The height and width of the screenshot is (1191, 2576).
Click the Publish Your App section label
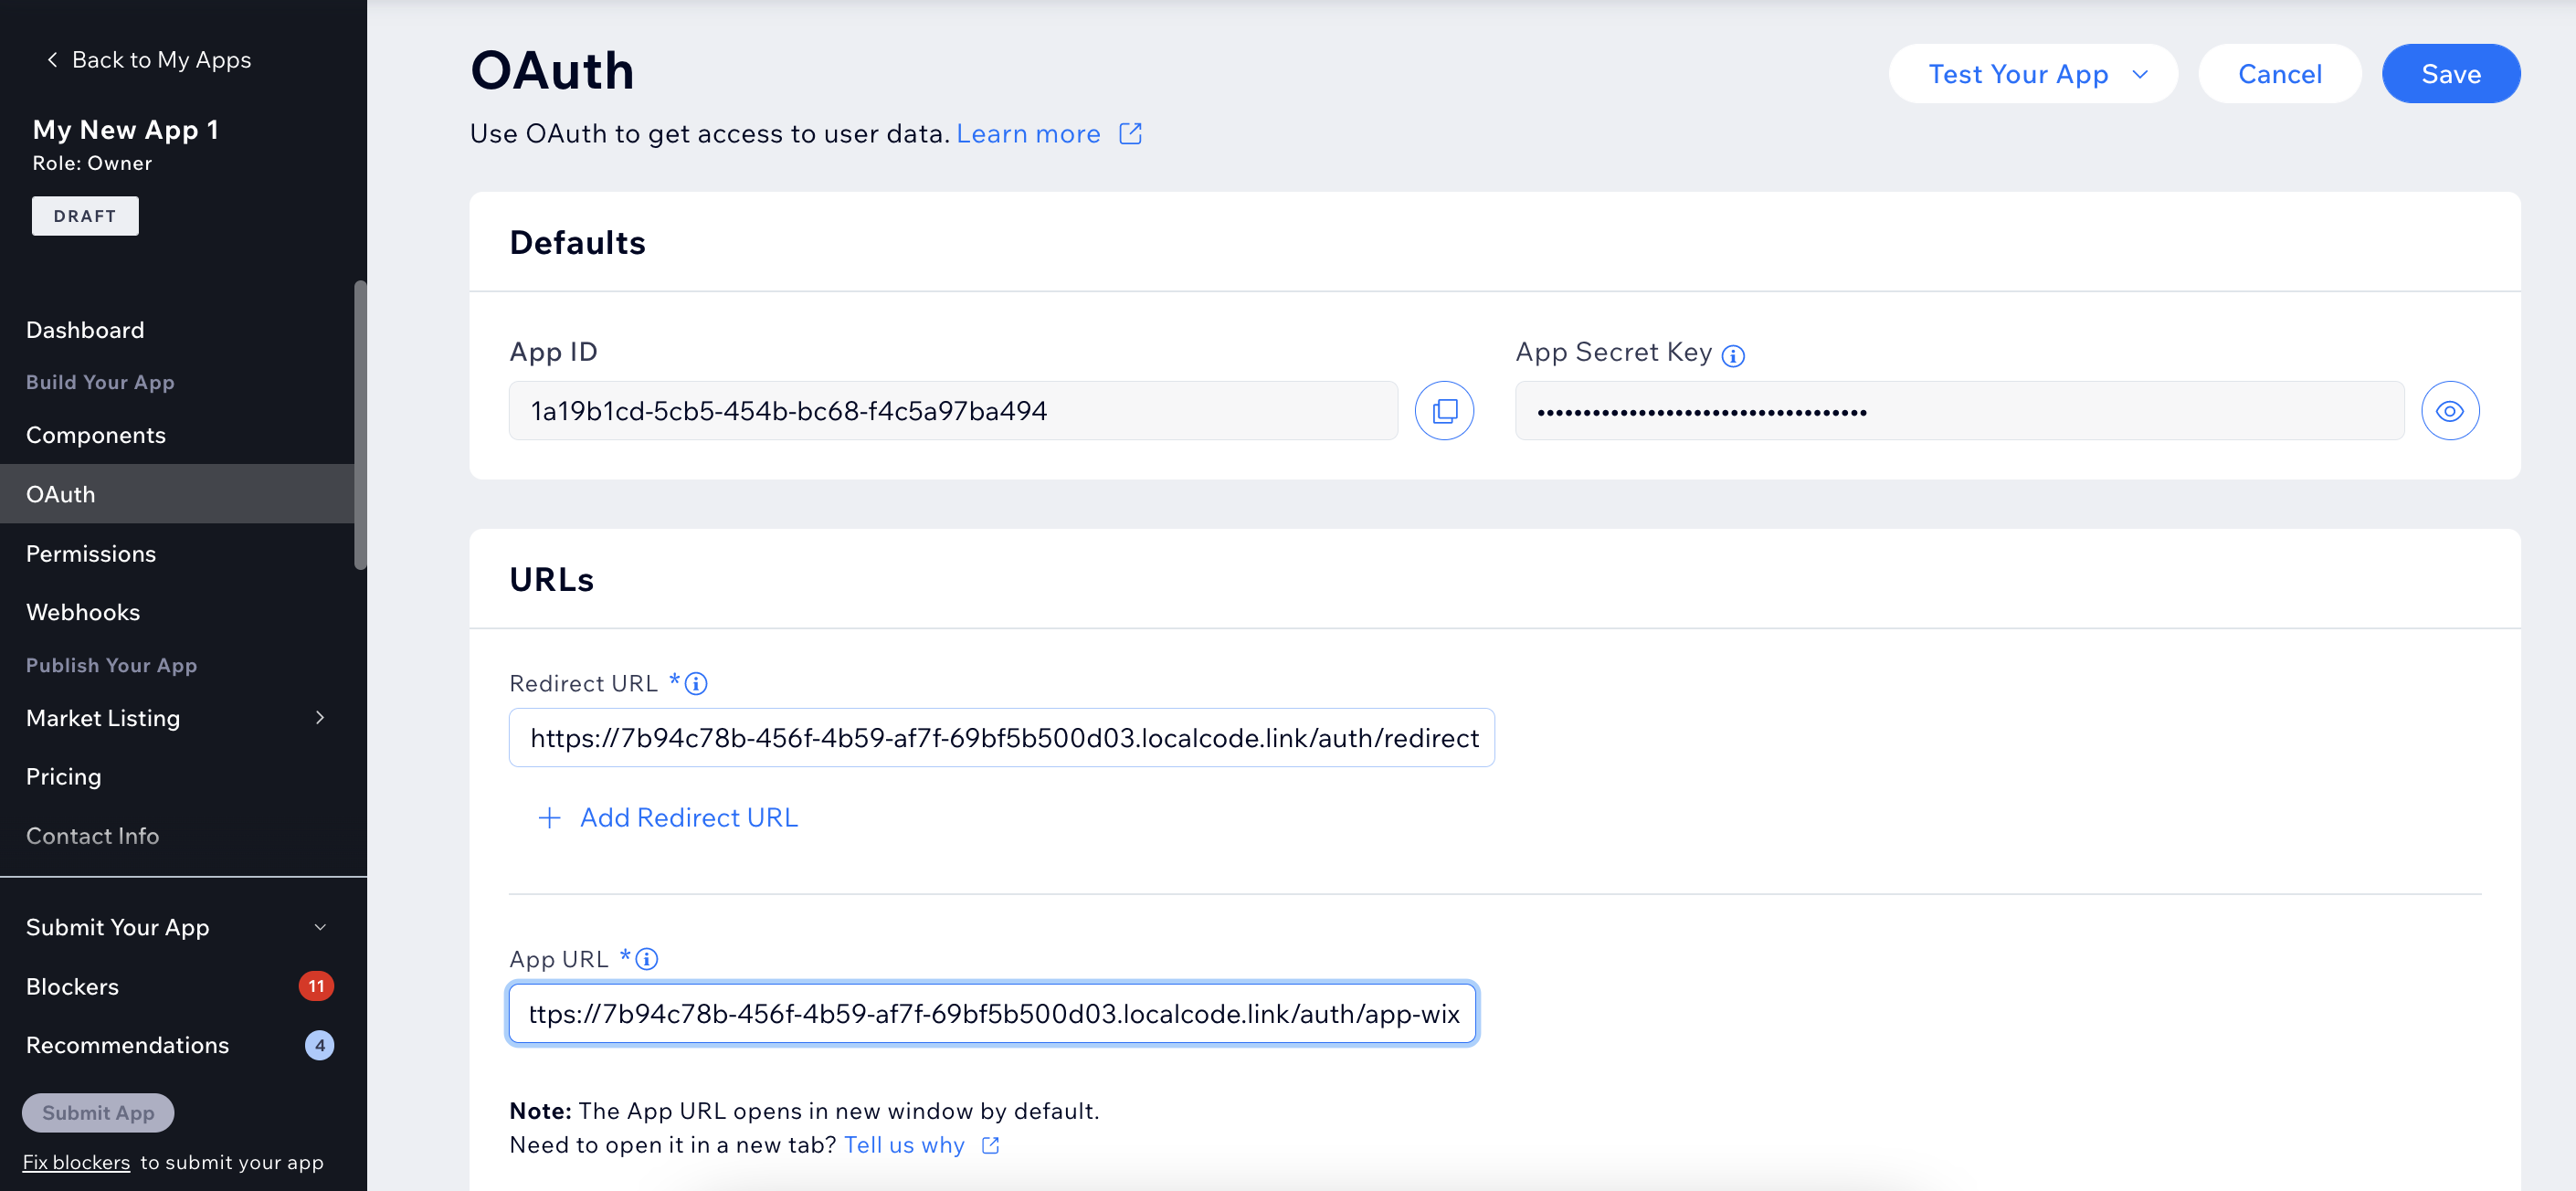pyautogui.click(x=111, y=665)
